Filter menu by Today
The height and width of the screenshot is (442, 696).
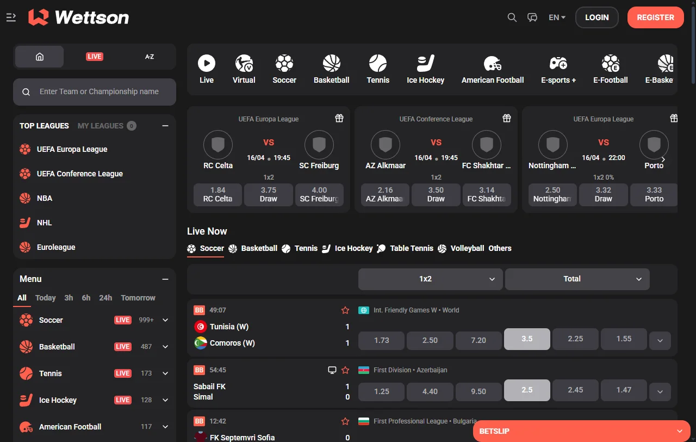46,298
